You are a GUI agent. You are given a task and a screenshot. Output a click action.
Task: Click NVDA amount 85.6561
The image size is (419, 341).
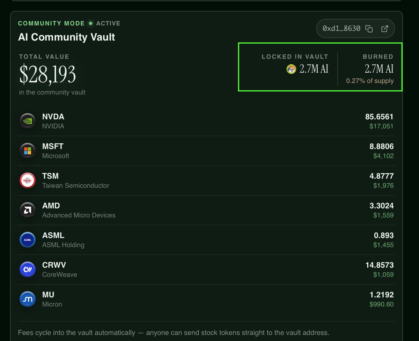point(379,117)
